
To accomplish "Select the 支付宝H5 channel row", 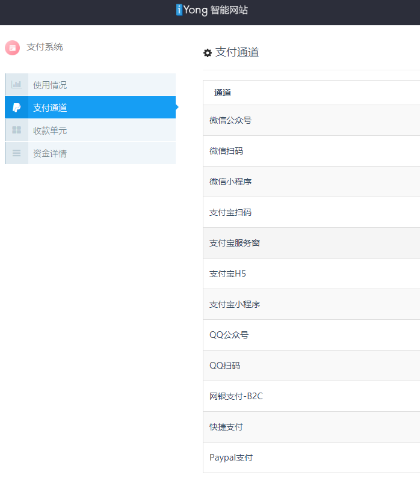I will [311, 274].
